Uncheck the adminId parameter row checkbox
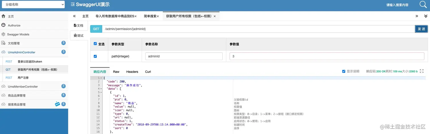This screenshot has width=430, height=134. pos(95,56)
